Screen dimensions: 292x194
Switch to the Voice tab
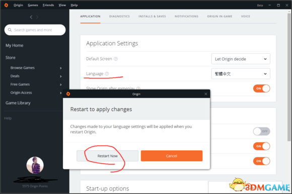[246, 17]
